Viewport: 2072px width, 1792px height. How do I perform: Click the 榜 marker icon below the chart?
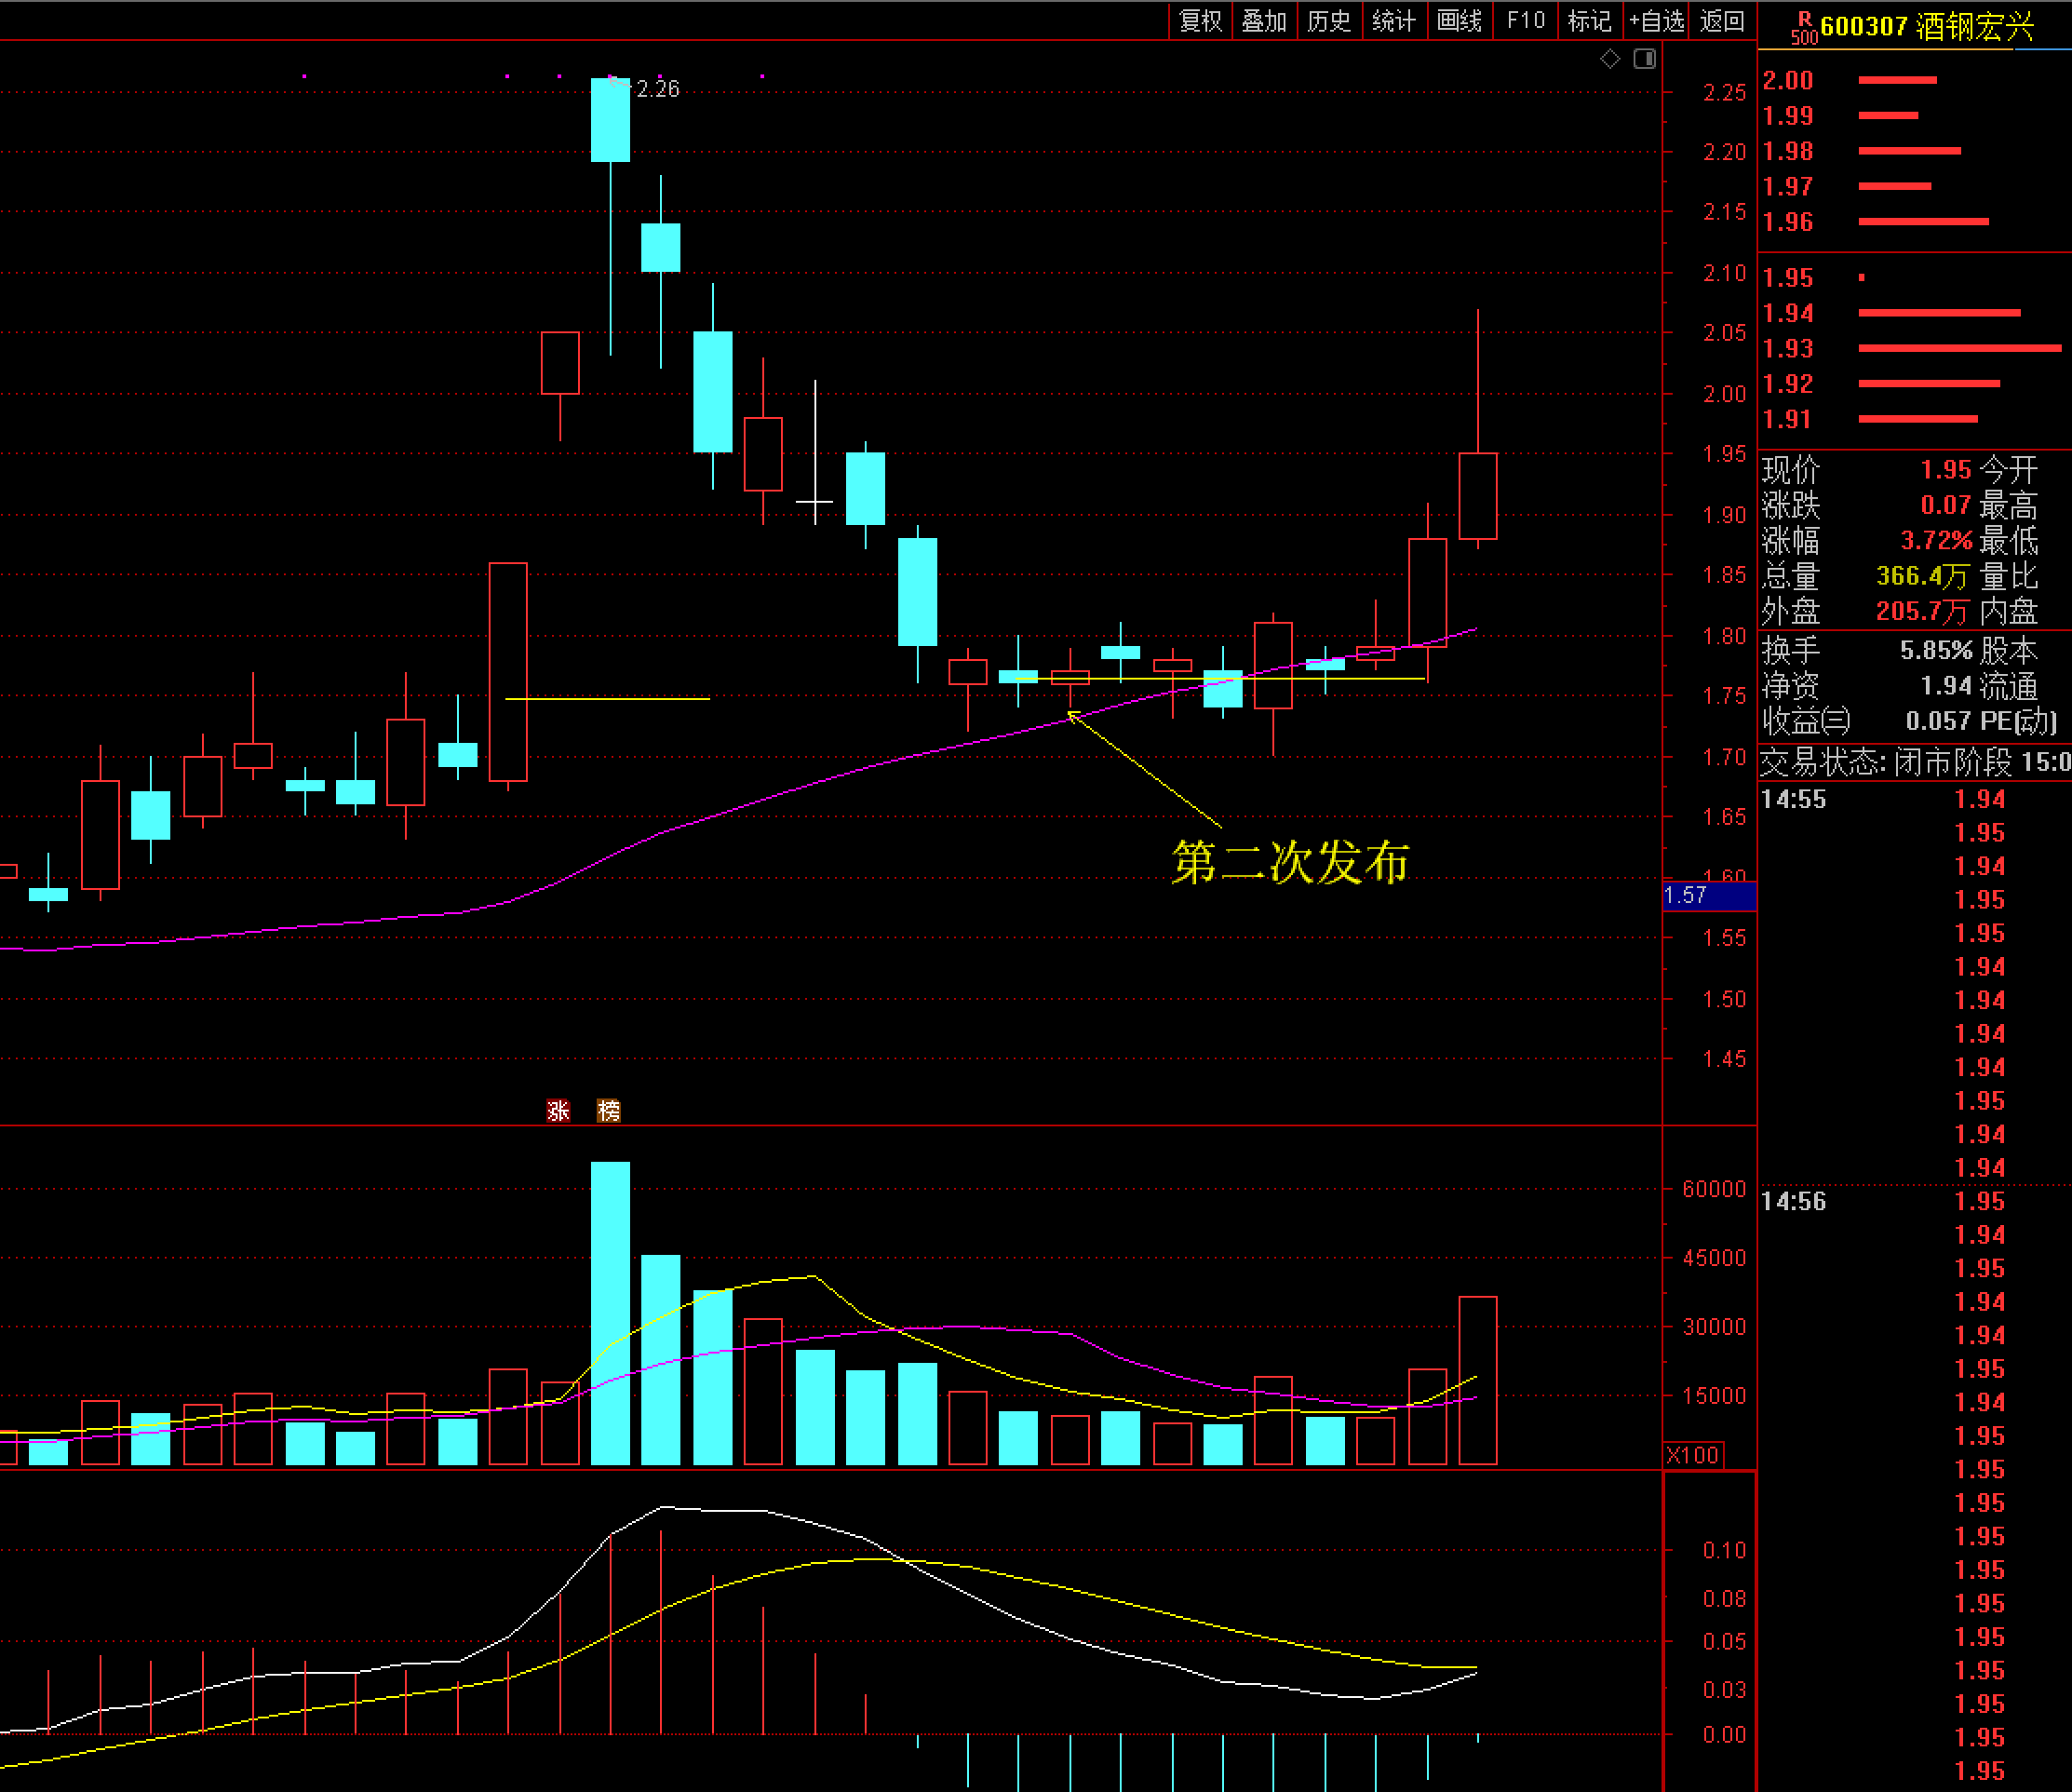coord(608,1110)
